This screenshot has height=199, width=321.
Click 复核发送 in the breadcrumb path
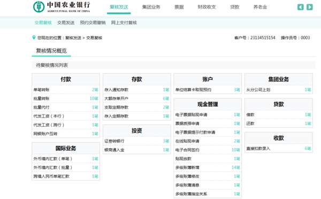pos(73,37)
